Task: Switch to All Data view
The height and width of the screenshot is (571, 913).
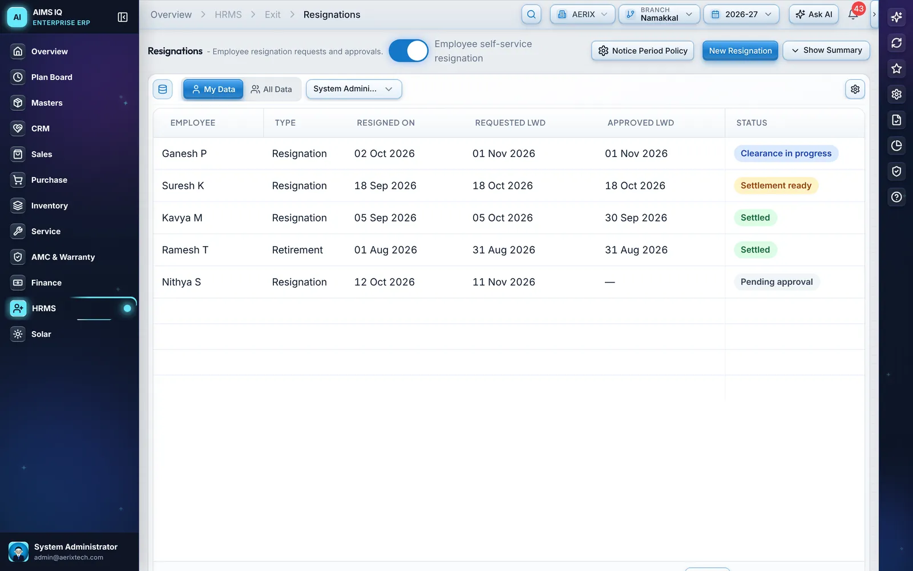Action: [272, 89]
